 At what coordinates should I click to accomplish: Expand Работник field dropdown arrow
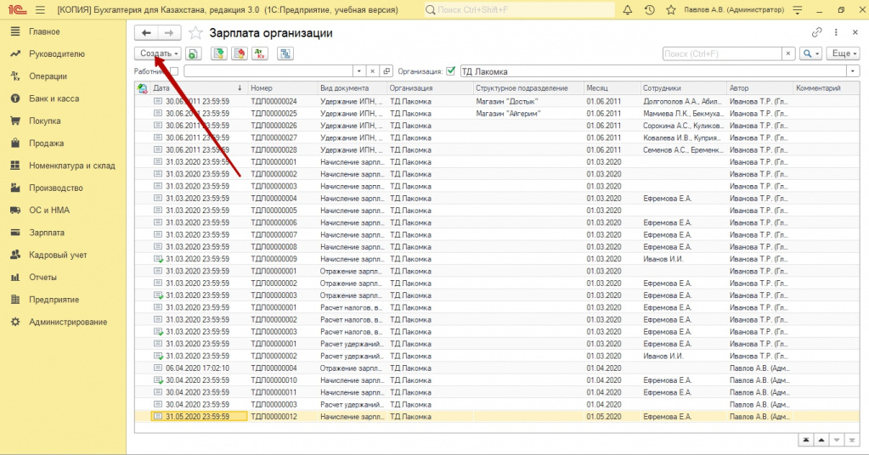(x=359, y=71)
